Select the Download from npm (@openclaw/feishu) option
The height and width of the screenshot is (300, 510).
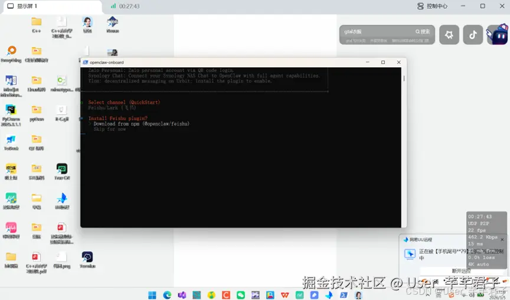[x=141, y=124]
